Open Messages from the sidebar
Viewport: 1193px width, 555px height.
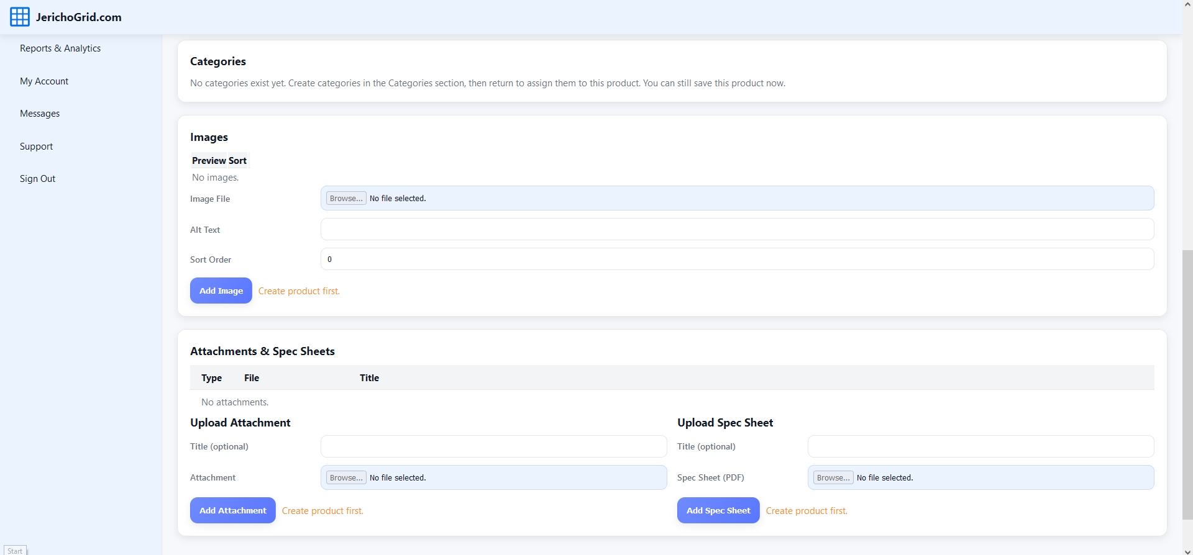pos(40,114)
